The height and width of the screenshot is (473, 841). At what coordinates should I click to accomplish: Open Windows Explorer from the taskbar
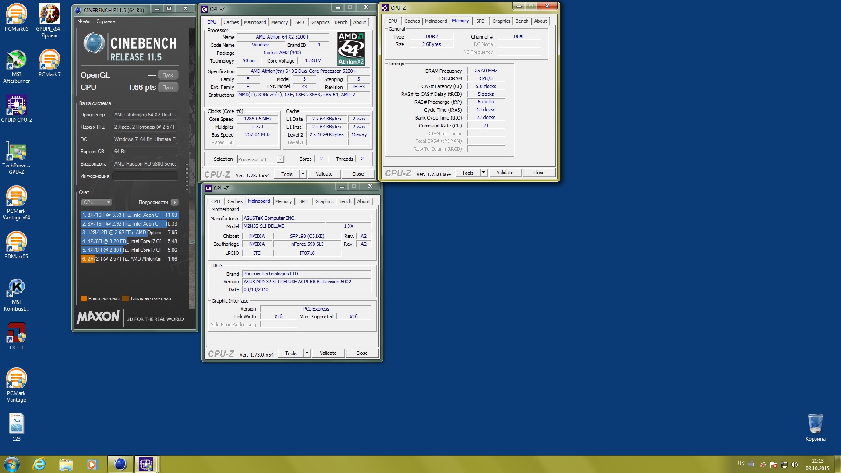(x=66, y=464)
